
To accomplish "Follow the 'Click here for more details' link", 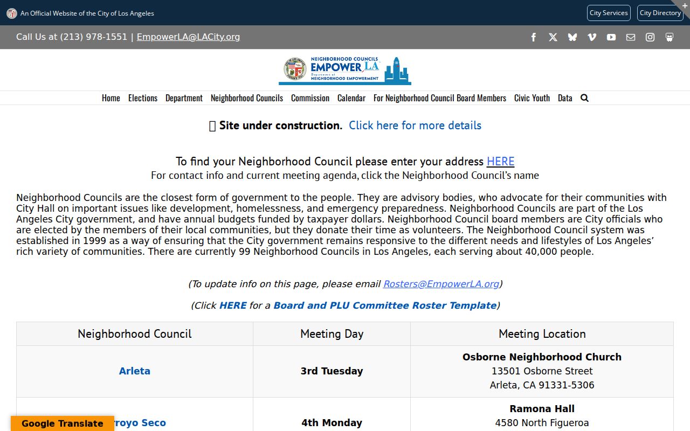I will click(415, 126).
